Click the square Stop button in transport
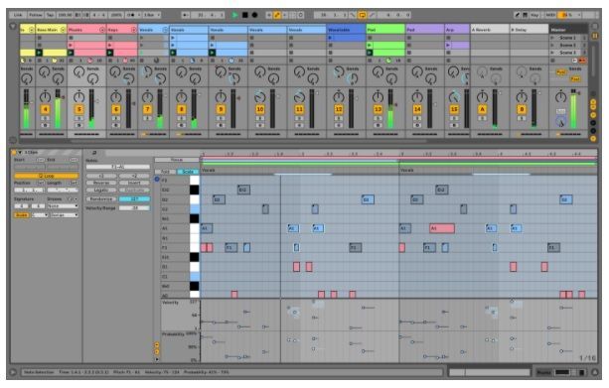 [x=245, y=15]
